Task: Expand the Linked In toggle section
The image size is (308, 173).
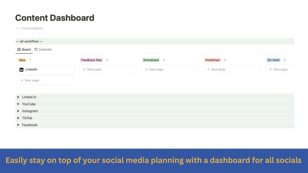Action: [x=18, y=97]
